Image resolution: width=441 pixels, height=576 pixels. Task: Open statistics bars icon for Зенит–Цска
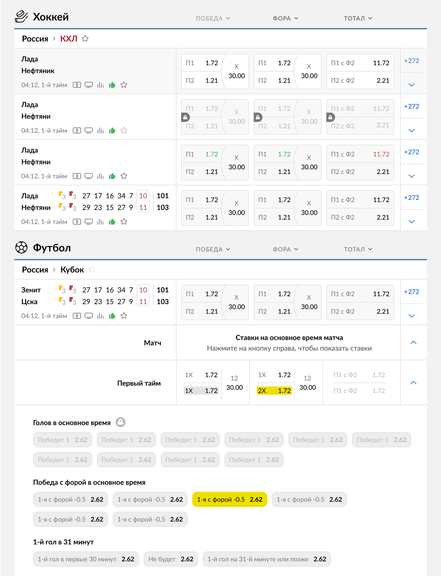(100, 316)
